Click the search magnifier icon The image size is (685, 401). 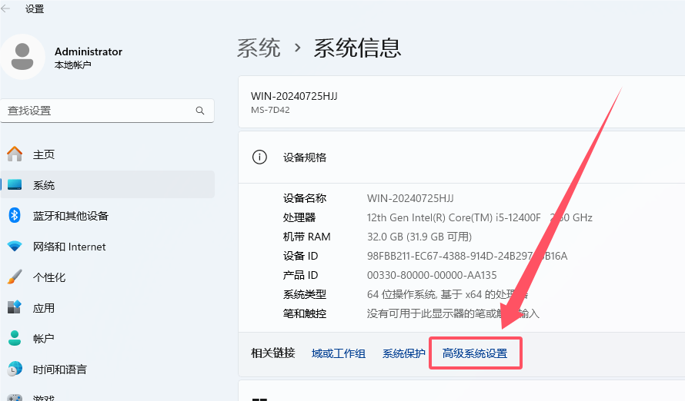click(x=200, y=111)
